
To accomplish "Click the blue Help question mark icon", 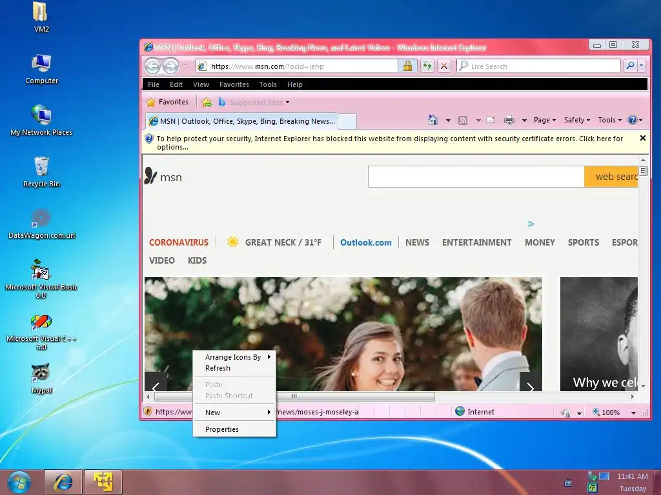I will [x=632, y=120].
